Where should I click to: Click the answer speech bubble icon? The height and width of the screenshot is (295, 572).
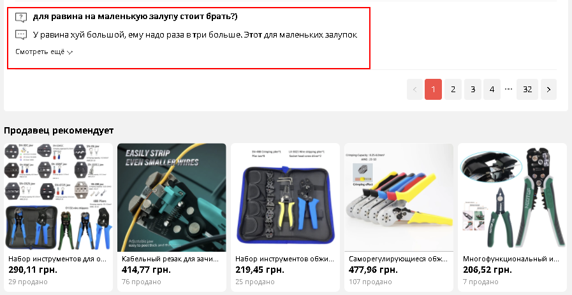coord(21,35)
